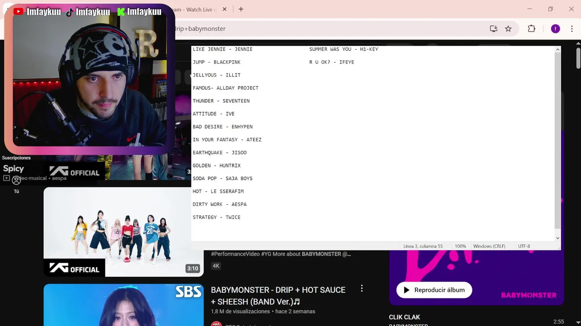This screenshot has height=326, width=581.
Task: Click the install app icon in address bar
Action: [x=493, y=29]
